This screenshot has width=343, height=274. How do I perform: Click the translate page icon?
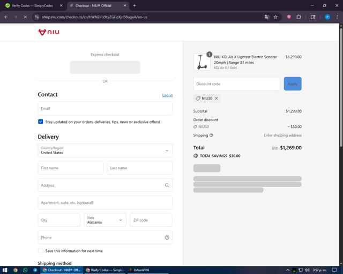(267, 17)
